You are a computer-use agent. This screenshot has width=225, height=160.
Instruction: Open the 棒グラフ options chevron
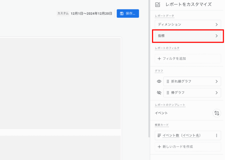click(217, 93)
